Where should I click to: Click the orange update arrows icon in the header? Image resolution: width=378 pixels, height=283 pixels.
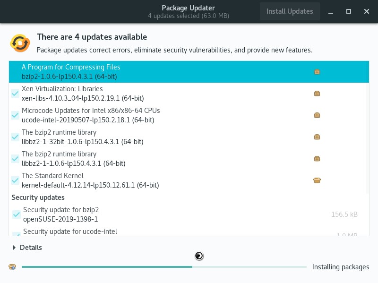(20, 43)
